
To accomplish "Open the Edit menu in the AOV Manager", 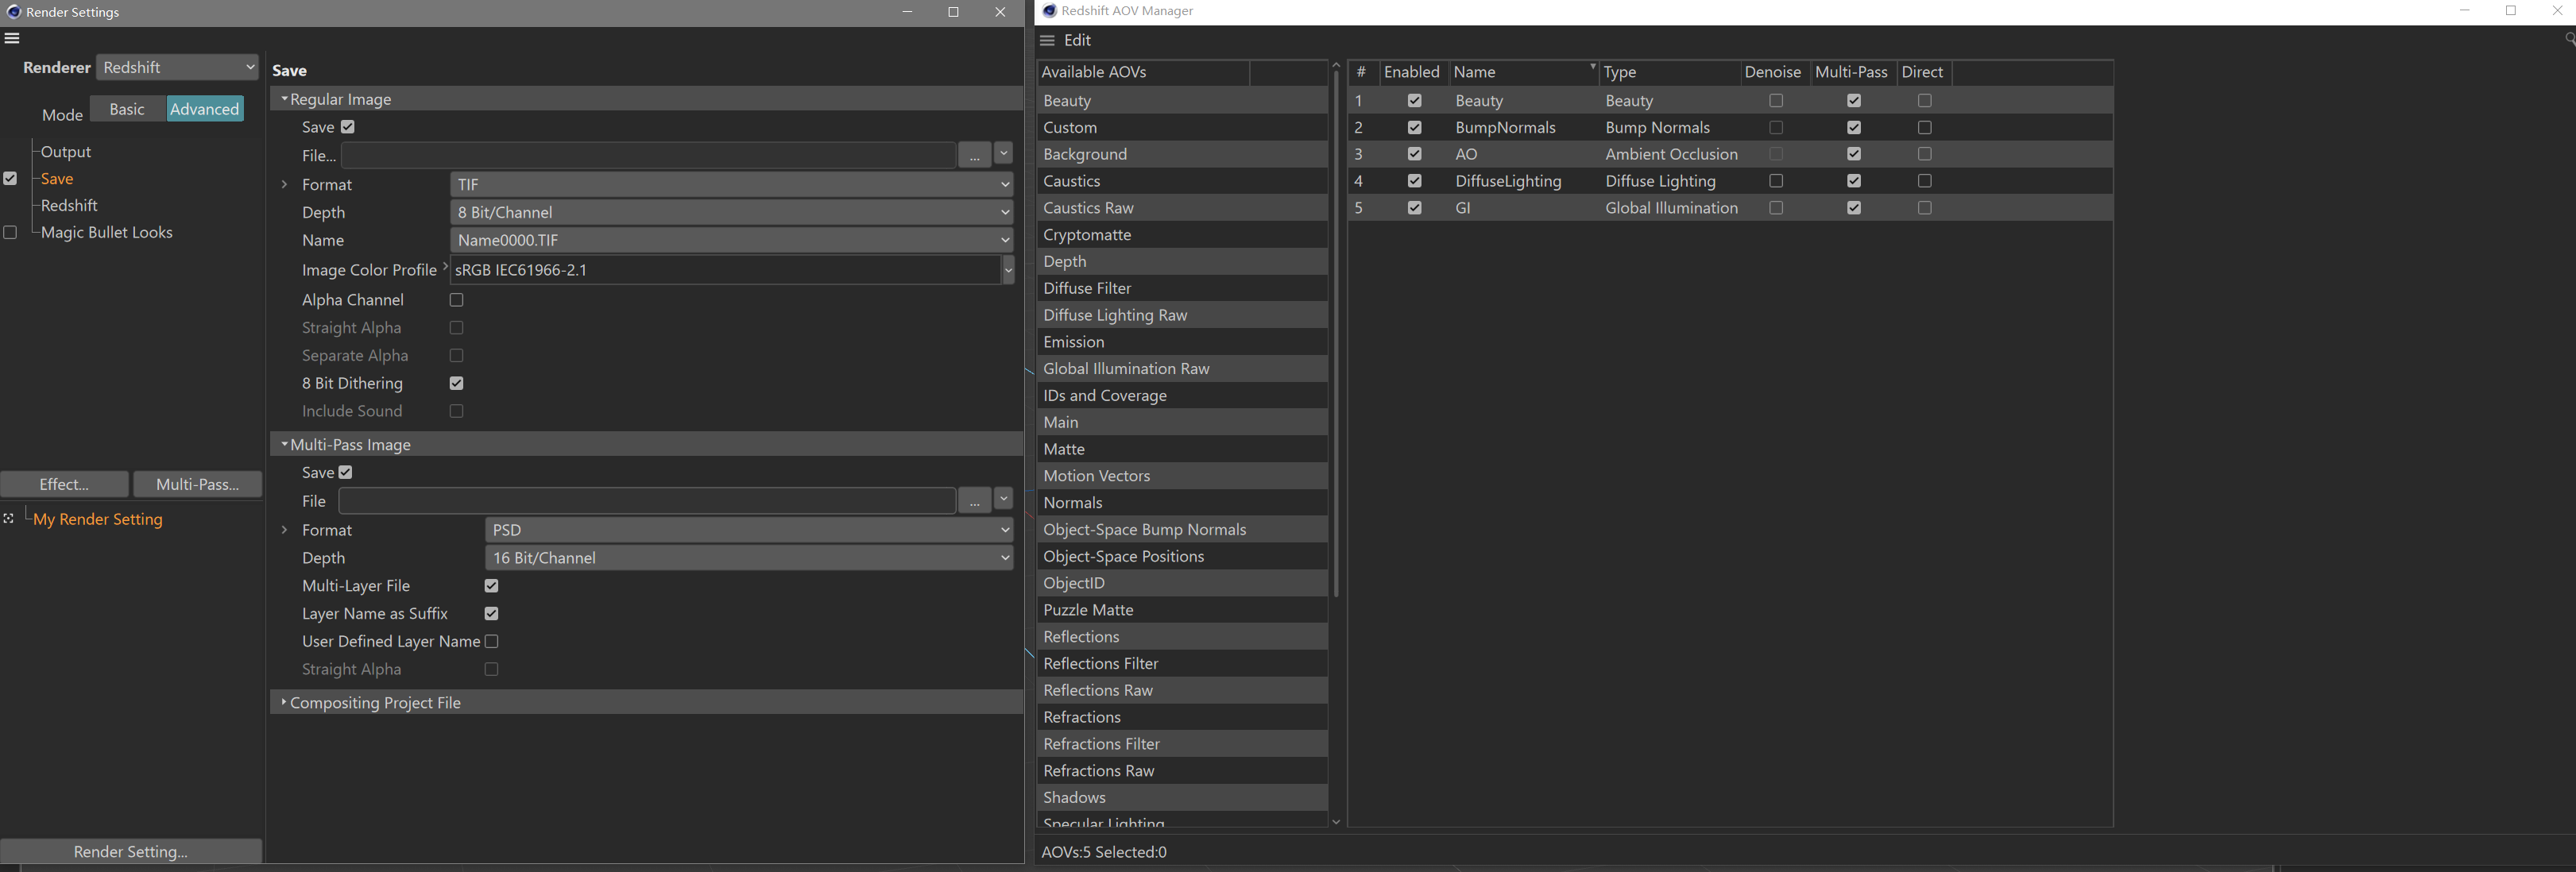I will (1077, 40).
